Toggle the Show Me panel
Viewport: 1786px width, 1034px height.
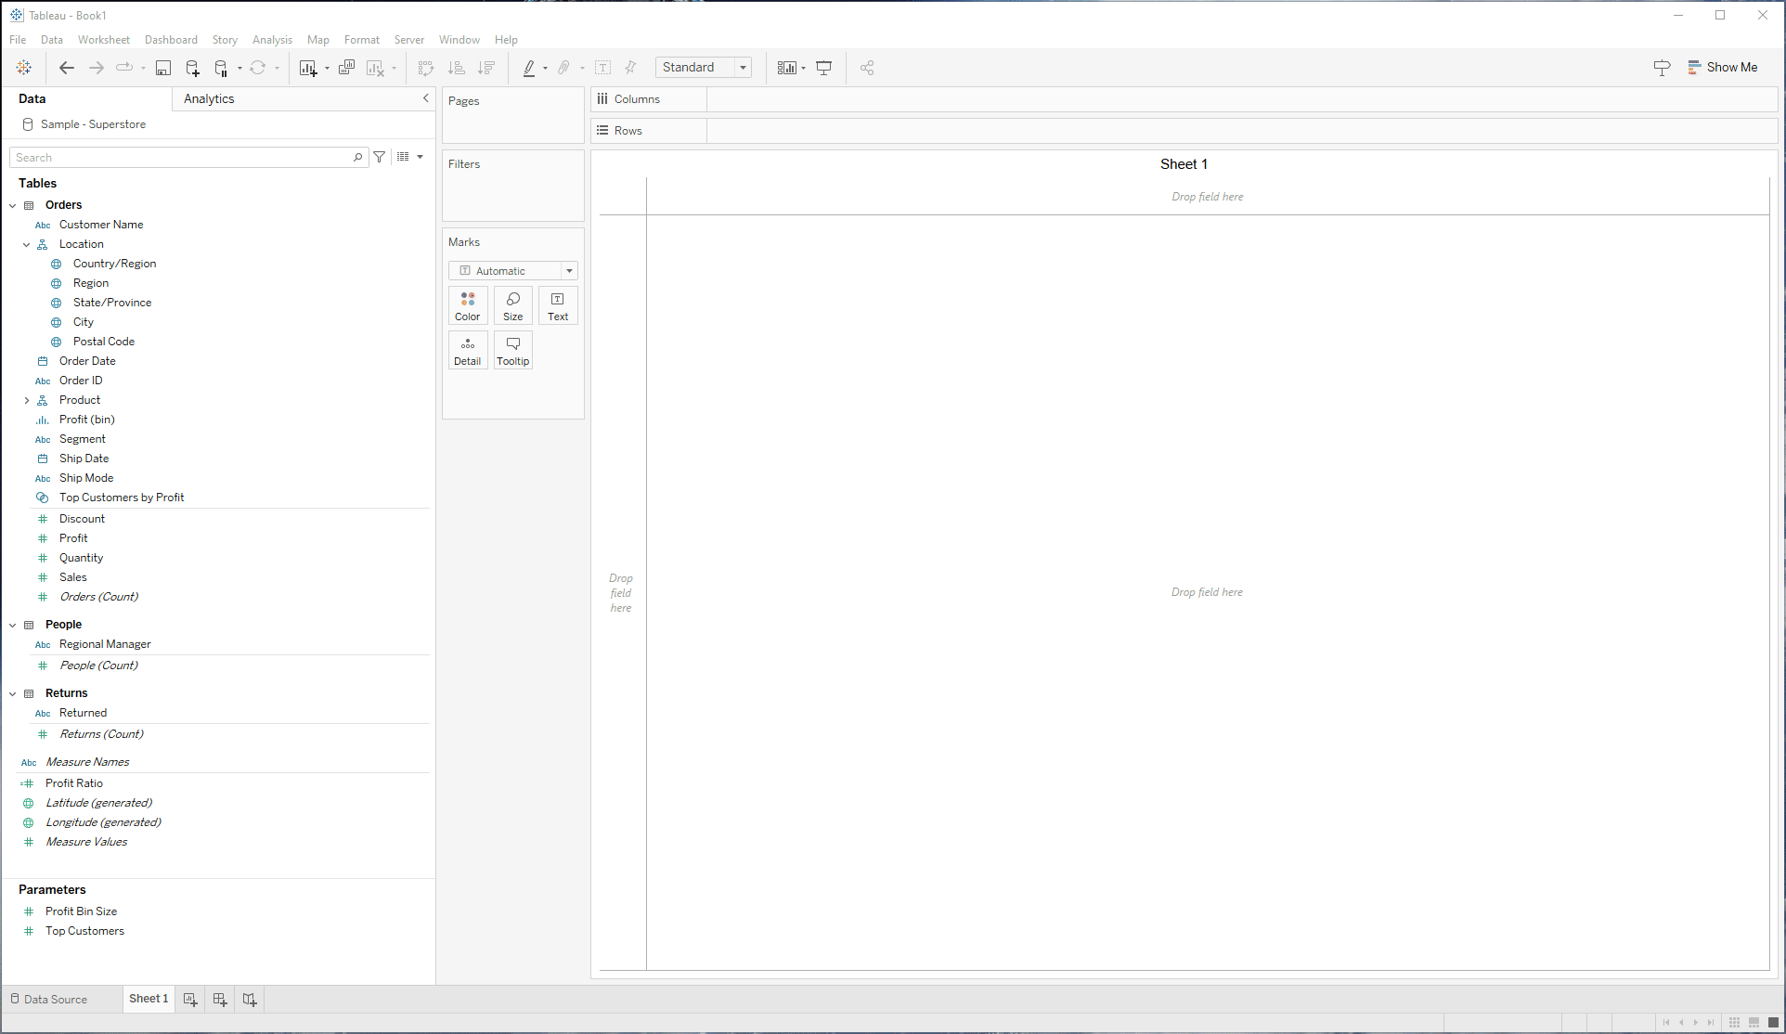[1722, 68]
